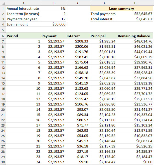Screen dimensions: 154x165
Task: Click the 5% annual interest rate cell
Action: (53, 8)
